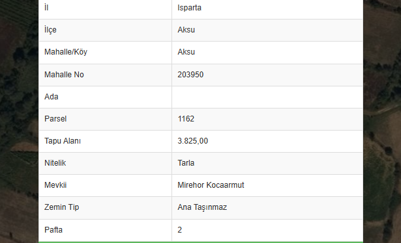Select the Mevkii label
This screenshot has width=401, height=243.
pos(55,185)
